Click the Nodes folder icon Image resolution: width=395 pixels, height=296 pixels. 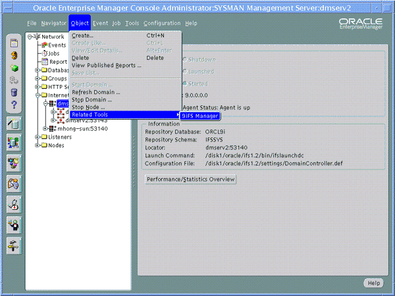44,145
